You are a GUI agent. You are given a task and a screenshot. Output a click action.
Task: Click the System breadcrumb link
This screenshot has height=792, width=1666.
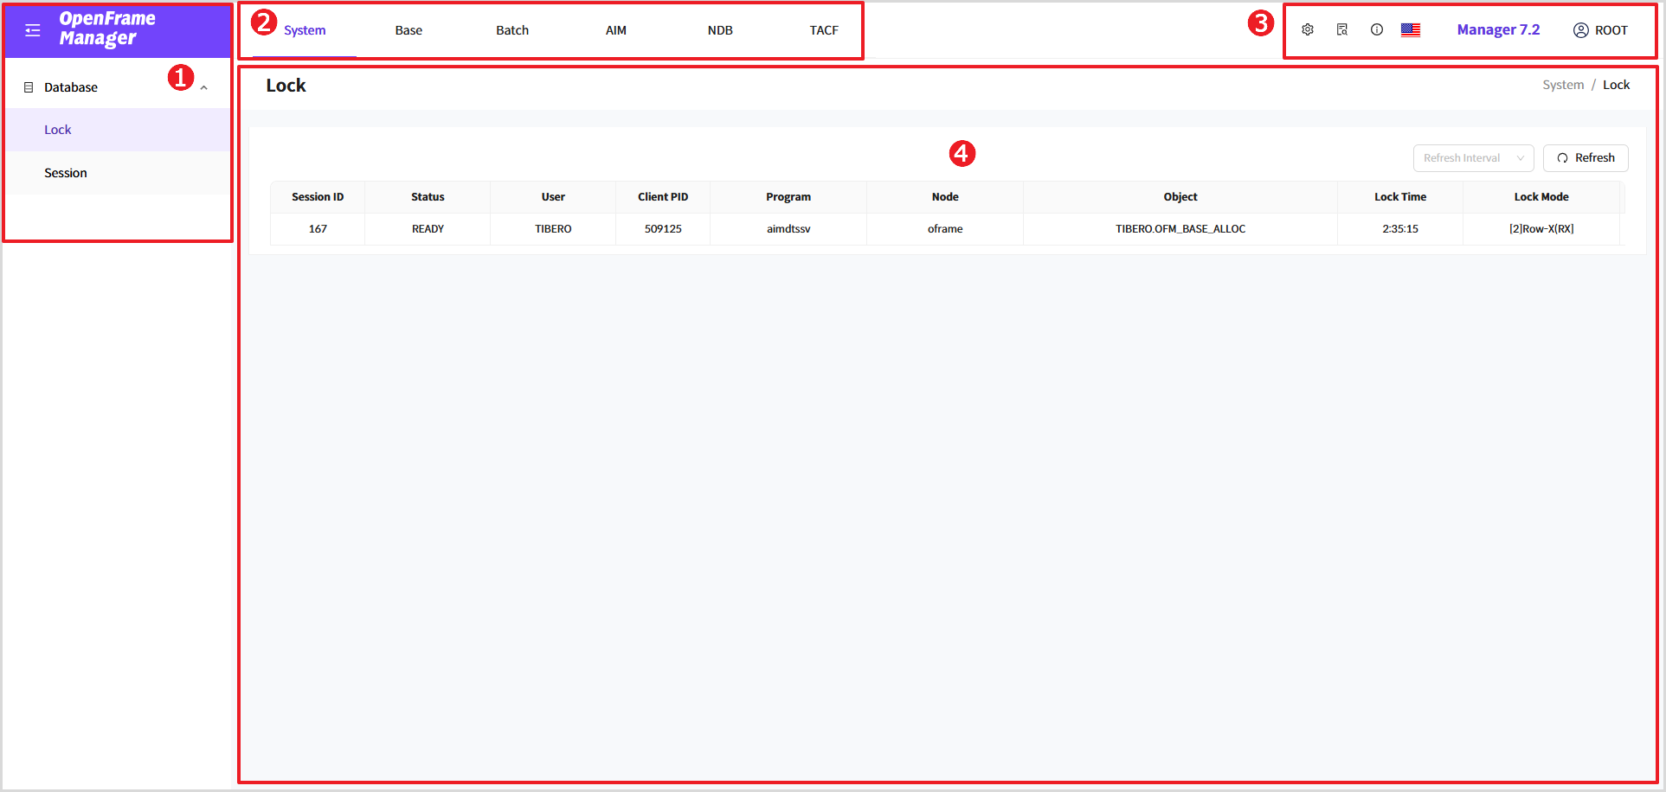[x=1562, y=85]
